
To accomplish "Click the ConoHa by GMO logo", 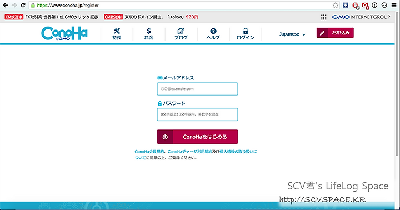I will [x=64, y=33].
